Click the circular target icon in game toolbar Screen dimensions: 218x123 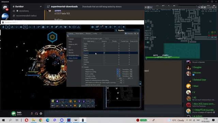point(26,27)
